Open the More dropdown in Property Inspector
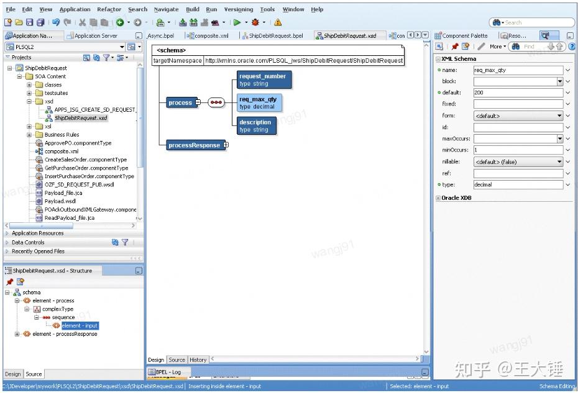Viewport: 578px width, 393px height. pyautogui.click(x=498, y=47)
